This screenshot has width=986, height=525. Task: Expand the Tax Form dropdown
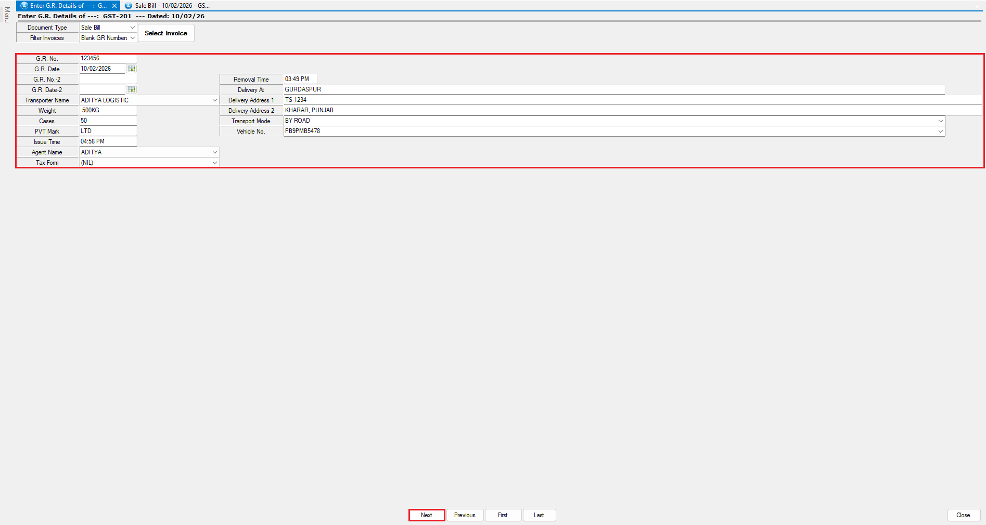[x=214, y=163]
